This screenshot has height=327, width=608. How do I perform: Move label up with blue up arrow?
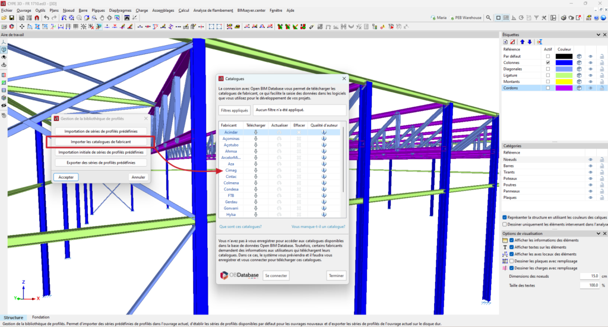(522, 42)
